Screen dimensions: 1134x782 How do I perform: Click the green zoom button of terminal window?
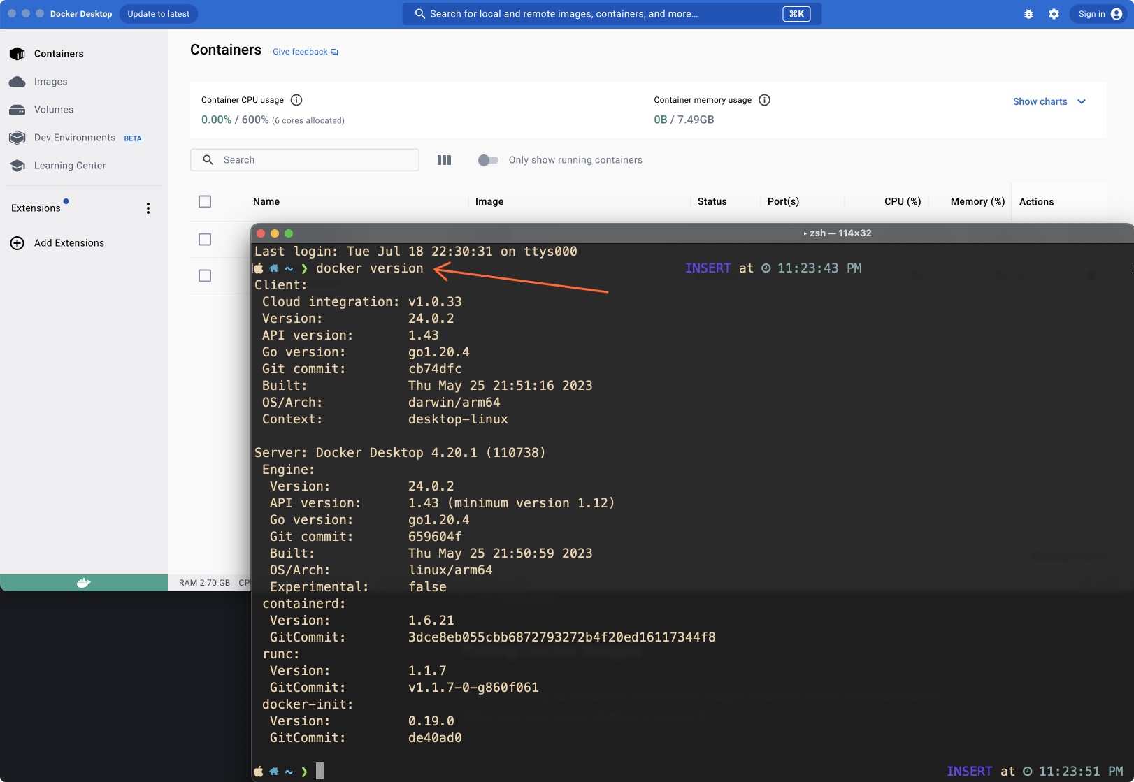tap(289, 233)
